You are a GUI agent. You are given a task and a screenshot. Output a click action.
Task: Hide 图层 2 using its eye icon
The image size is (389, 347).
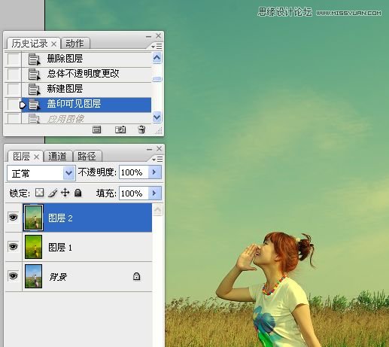click(14, 217)
